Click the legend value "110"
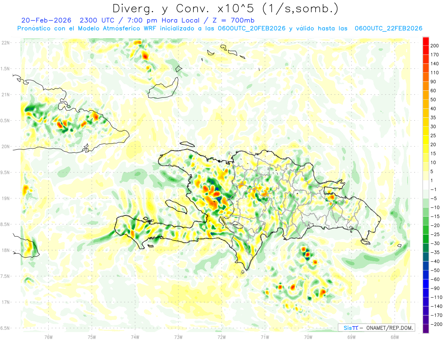This screenshot has height=342, width=443. 435,73
